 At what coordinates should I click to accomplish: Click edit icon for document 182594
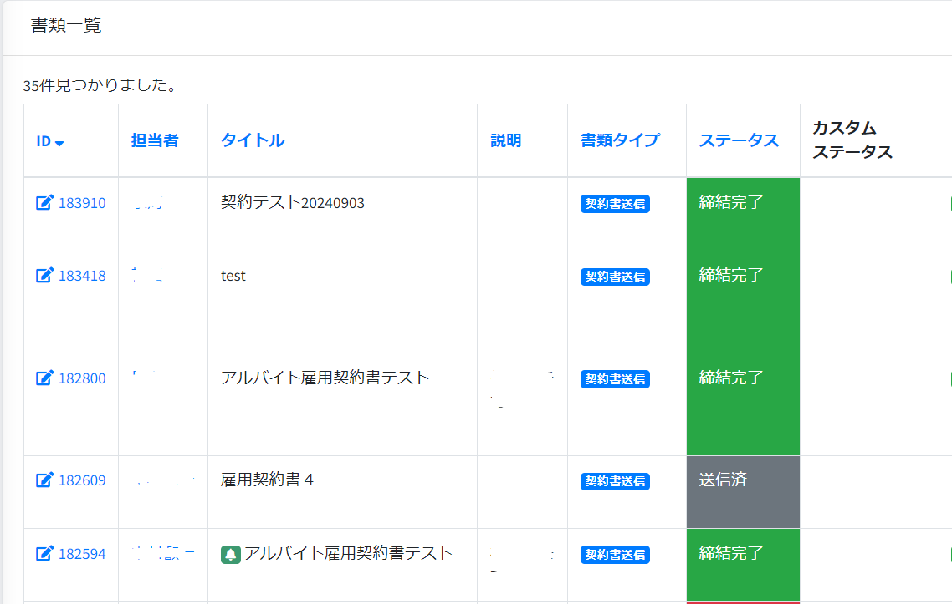point(44,554)
